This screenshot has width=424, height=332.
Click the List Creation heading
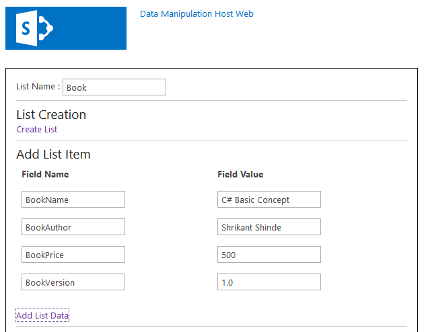tap(51, 115)
